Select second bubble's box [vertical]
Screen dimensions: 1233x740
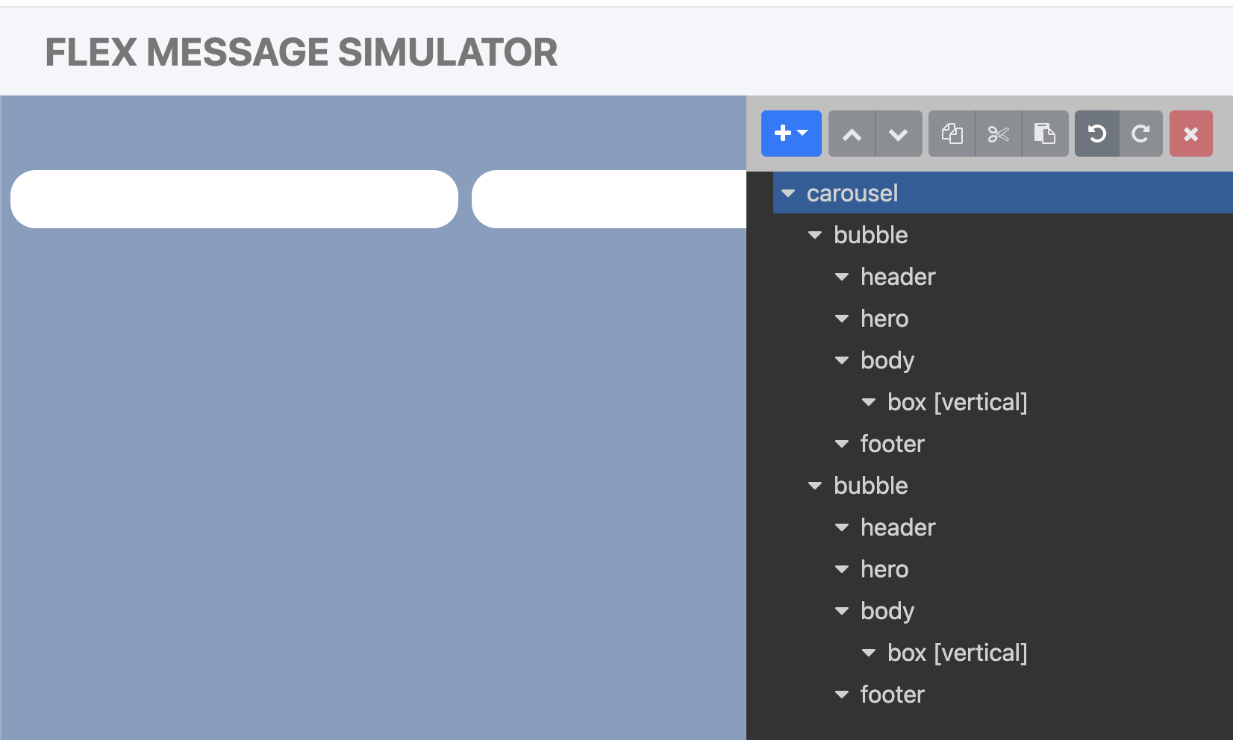click(x=958, y=653)
